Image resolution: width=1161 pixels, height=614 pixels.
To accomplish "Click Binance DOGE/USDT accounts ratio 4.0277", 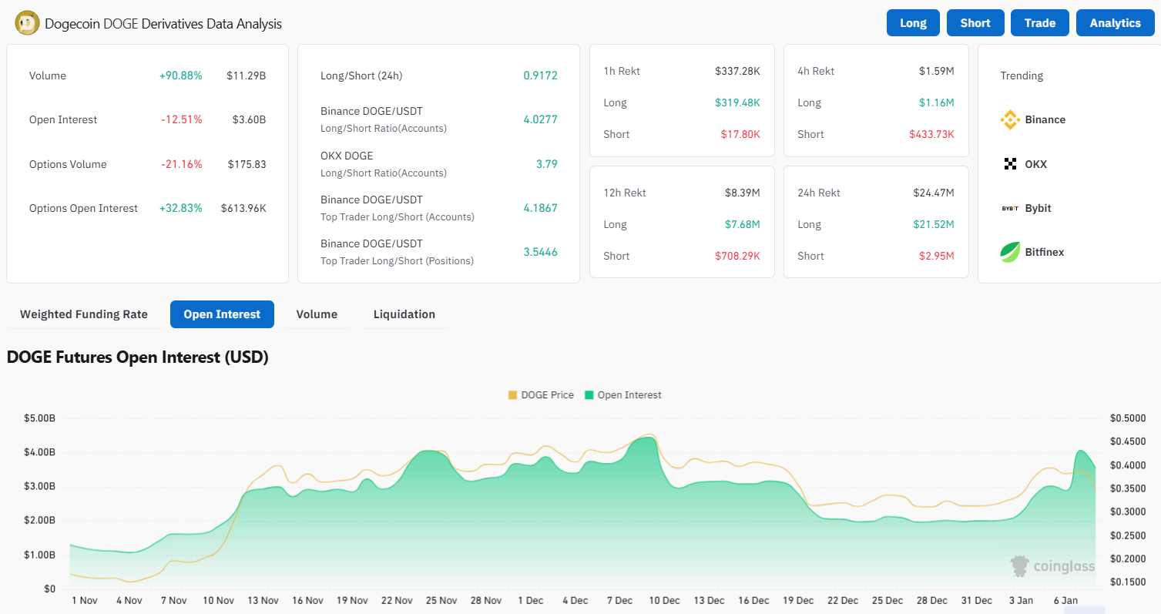I will point(540,119).
